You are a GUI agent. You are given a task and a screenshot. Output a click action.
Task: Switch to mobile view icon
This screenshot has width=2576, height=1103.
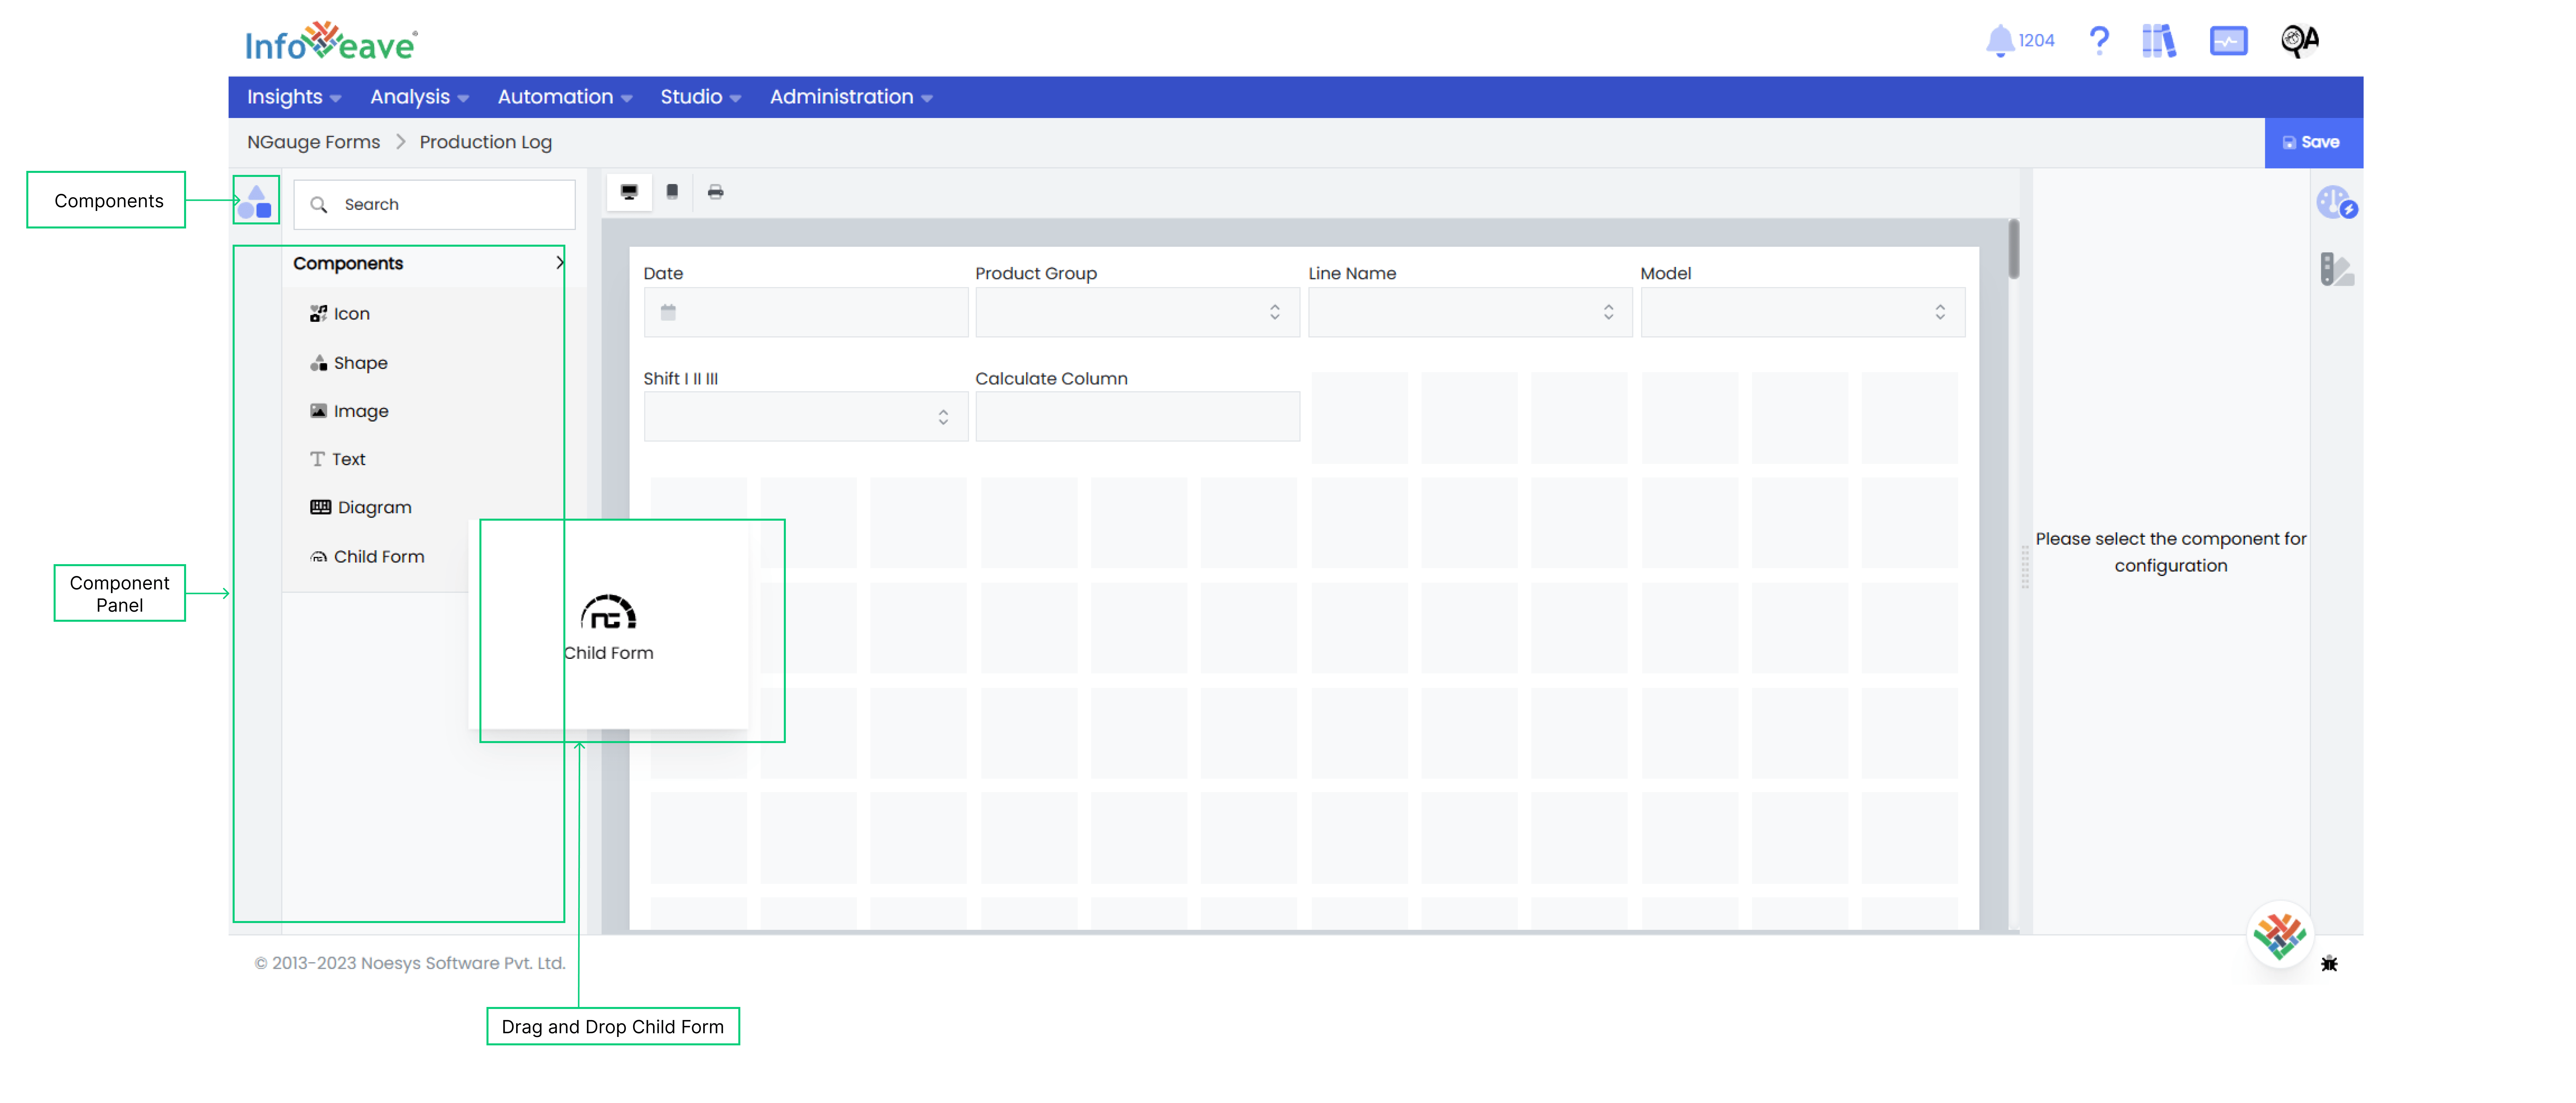click(x=672, y=192)
